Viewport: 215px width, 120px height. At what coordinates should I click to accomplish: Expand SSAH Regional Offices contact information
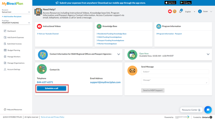[119, 54]
